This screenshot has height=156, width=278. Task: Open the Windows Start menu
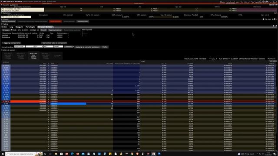coord(3,154)
